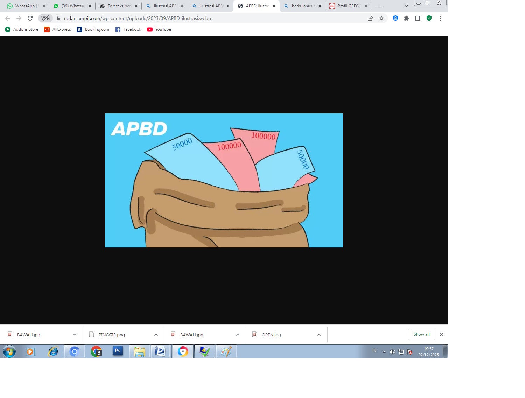This screenshot has height=398, width=525.
Task: Open the volume control in system tray
Action: (392, 352)
